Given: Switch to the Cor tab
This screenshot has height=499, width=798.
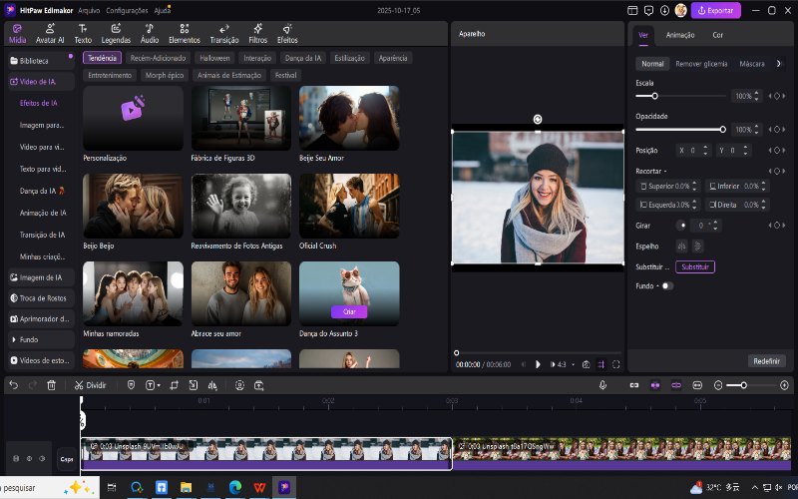Looking at the screenshot, I should [717, 35].
